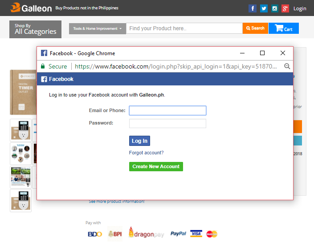Open the Shop By All Categories menu

pos(35,29)
